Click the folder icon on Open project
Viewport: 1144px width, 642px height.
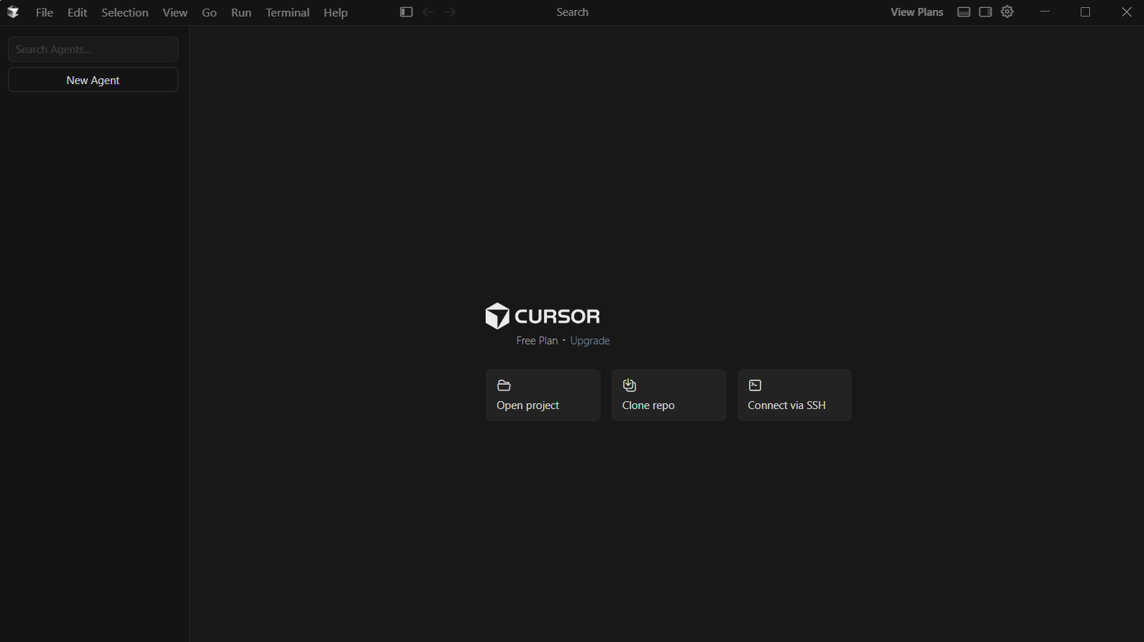click(504, 385)
